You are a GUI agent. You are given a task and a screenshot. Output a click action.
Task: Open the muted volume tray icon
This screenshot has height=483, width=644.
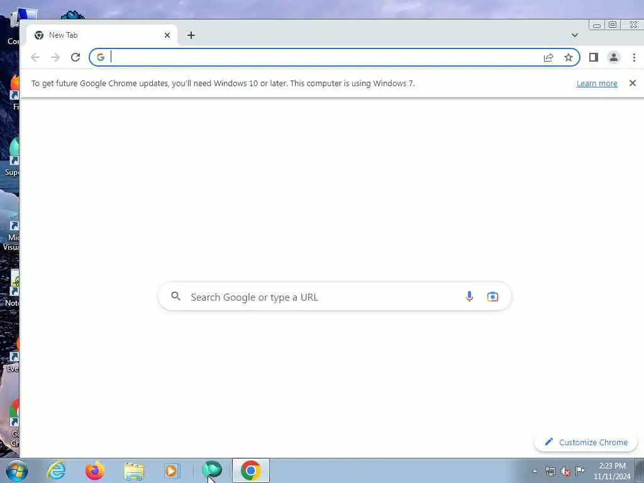pyautogui.click(x=565, y=471)
